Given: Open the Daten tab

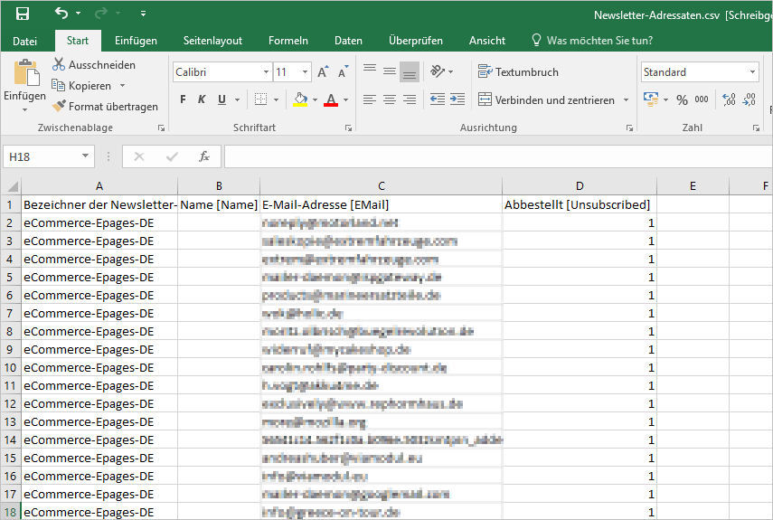Looking at the screenshot, I should pos(348,41).
